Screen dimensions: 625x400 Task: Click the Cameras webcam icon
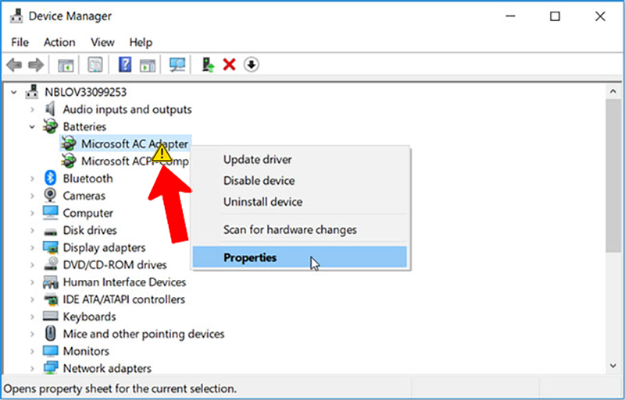tap(50, 195)
